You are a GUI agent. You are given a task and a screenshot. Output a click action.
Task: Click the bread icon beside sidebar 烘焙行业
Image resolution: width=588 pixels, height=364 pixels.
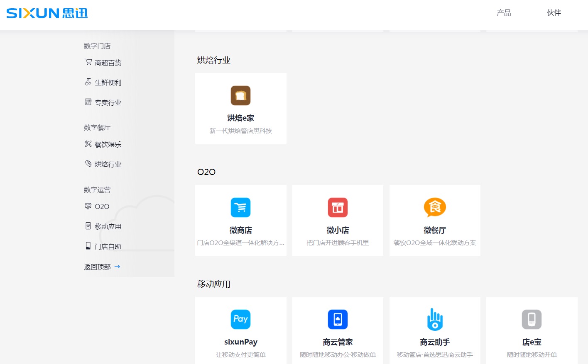tap(88, 164)
